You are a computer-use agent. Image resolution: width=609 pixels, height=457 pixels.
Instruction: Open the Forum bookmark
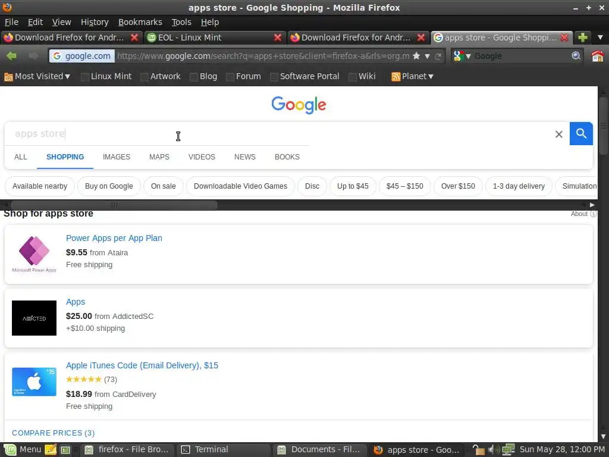[x=243, y=76]
